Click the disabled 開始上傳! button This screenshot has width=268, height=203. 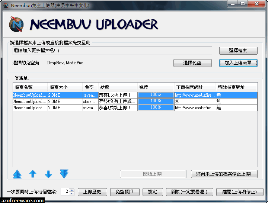pyautogui.click(x=153, y=174)
